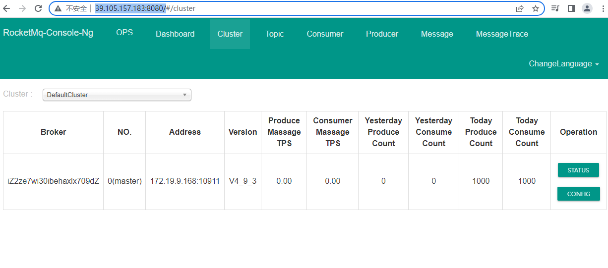Open the OPS tab

point(124,32)
